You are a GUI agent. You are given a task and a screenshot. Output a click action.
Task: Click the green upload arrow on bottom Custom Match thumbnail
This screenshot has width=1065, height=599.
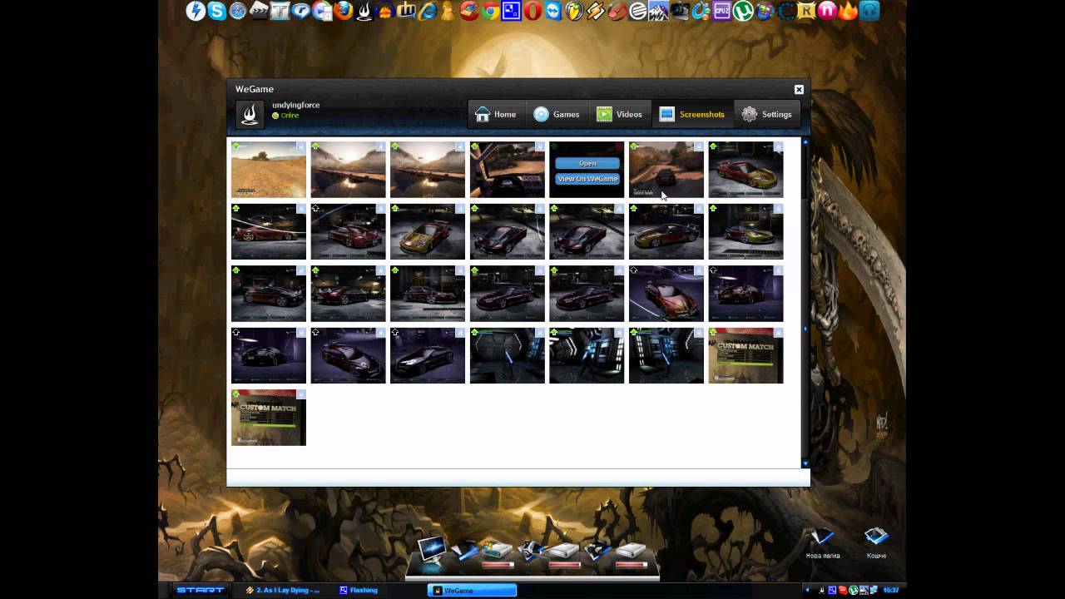236,394
